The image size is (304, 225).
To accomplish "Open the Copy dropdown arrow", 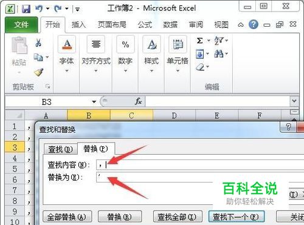I will tap(47, 57).
